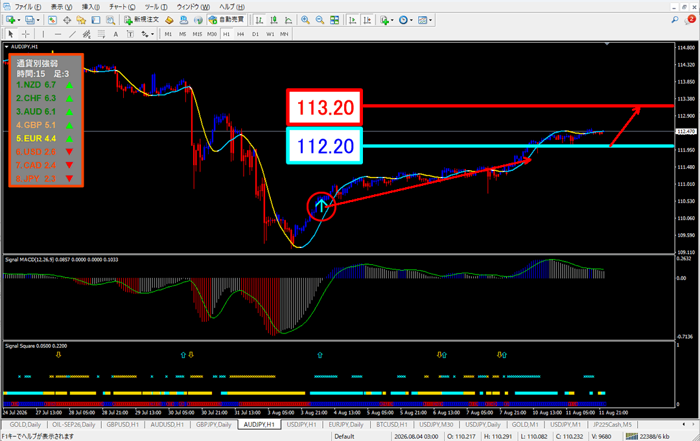
Task: Open the チャート (C) menu
Action: click(x=122, y=7)
